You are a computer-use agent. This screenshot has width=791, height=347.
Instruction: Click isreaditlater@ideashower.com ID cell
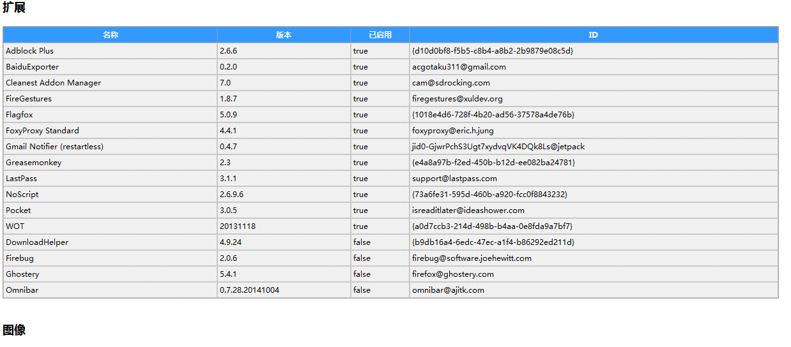(594, 210)
